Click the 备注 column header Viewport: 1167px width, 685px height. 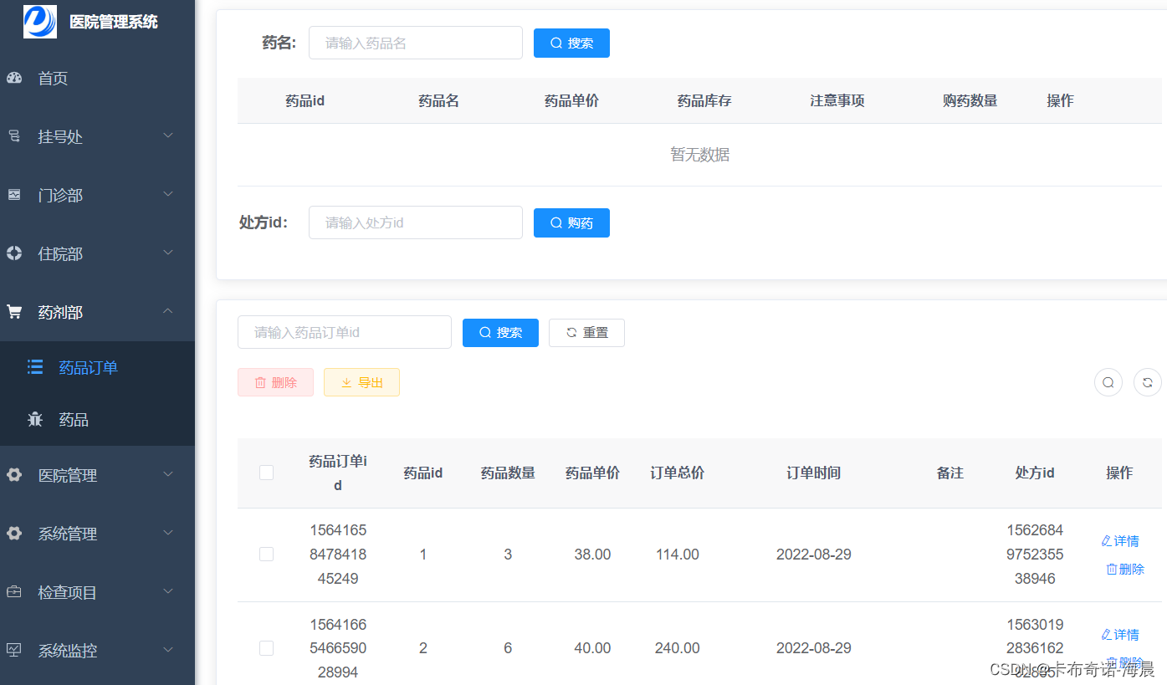coord(950,473)
